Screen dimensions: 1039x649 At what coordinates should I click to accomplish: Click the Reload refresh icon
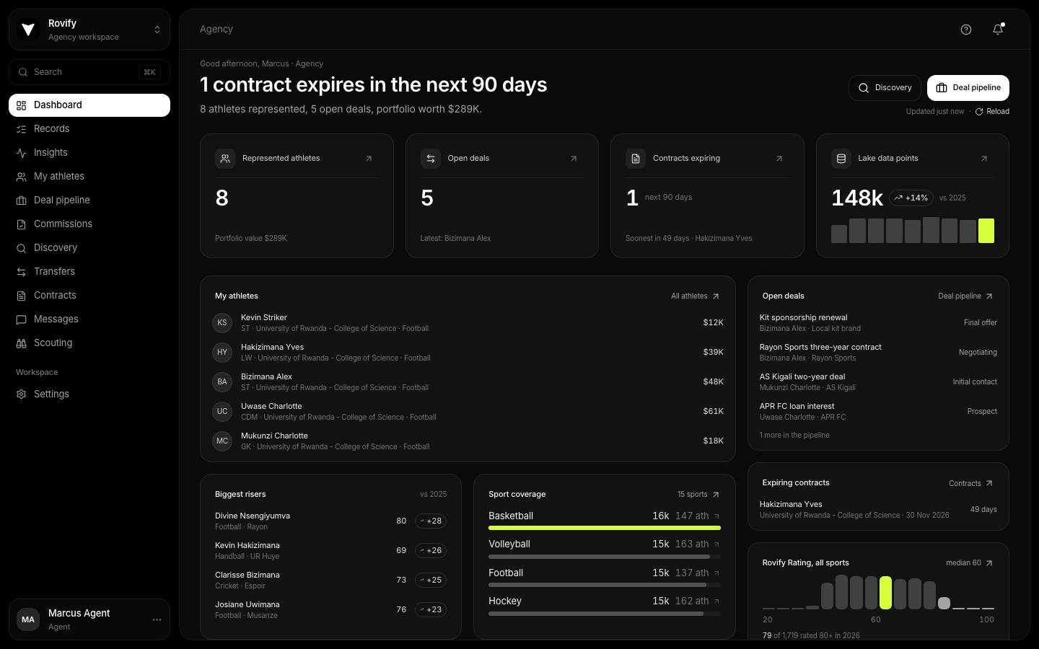[979, 112]
